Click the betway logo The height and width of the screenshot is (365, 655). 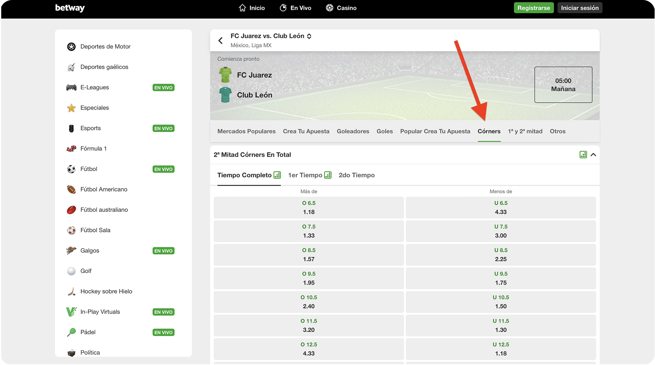pyautogui.click(x=70, y=8)
